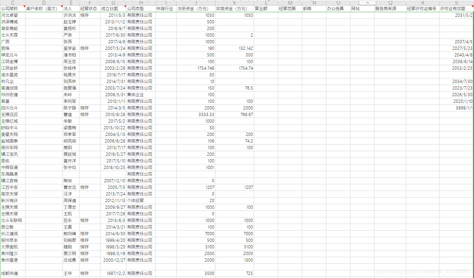The image size is (474, 278).
Task: Select legal person 熊向峰
Action: pos(71,233)
